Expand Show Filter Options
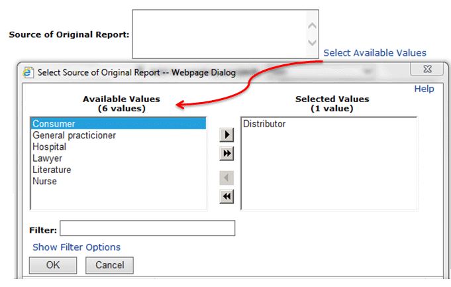The image size is (451, 287). coord(77,247)
